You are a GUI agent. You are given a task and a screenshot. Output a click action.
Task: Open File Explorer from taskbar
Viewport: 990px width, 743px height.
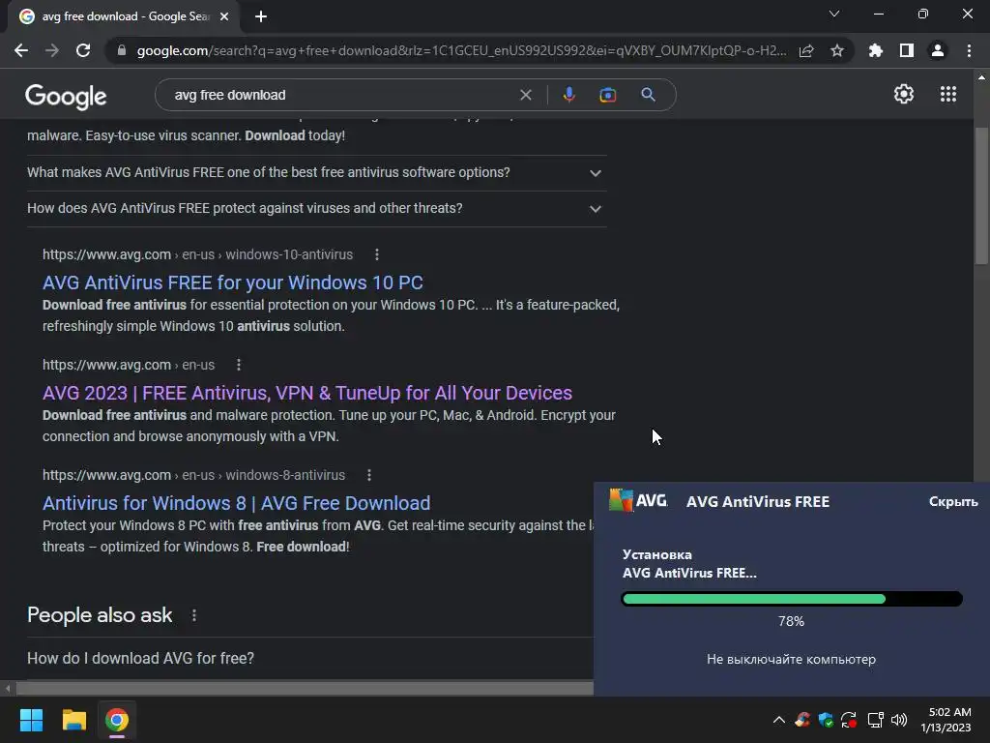[x=73, y=720]
